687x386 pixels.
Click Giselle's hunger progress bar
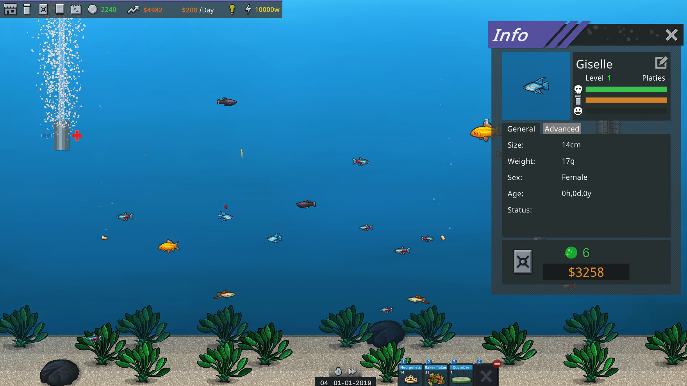625,100
